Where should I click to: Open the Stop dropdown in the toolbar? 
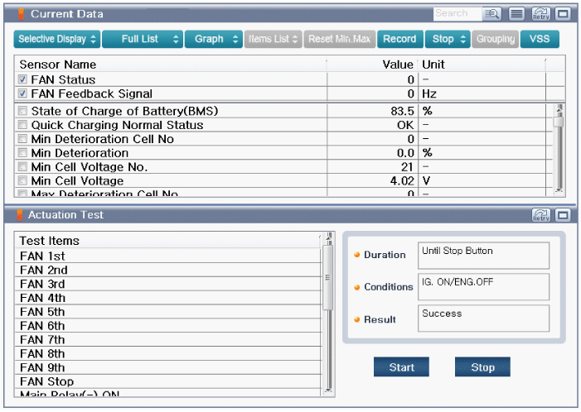[x=448, y=39]
